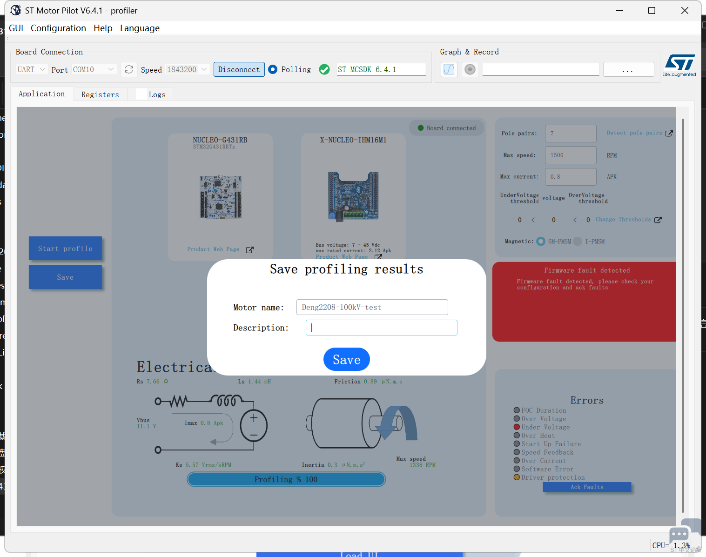Click the vertical scrollbar of the Application panel

click(683, 316)
